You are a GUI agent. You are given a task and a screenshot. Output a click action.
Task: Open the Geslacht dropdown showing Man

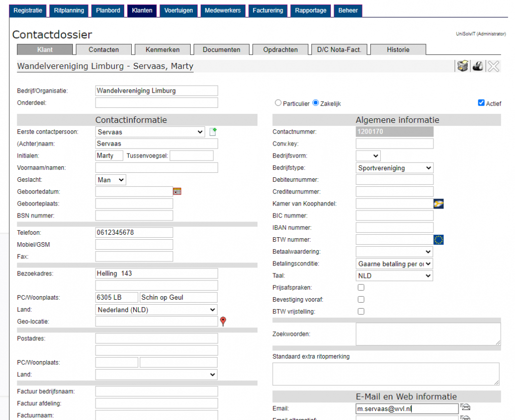(x=111, y=180)
